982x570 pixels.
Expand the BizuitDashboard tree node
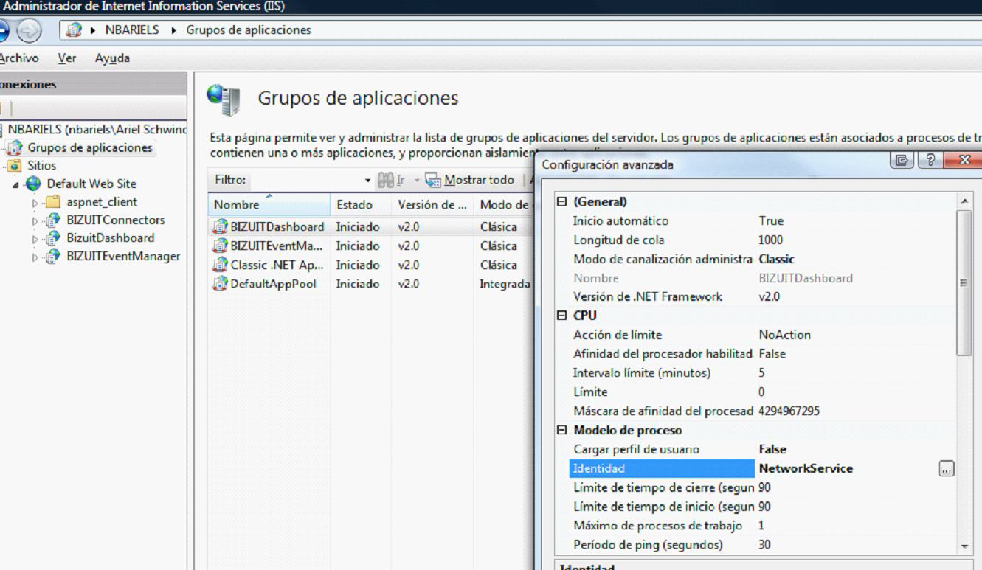[x=35, y=239]
